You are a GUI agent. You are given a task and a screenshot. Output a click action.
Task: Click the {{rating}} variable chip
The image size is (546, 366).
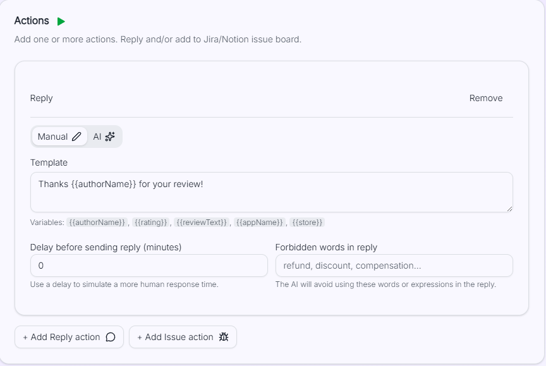click(150, 223)
